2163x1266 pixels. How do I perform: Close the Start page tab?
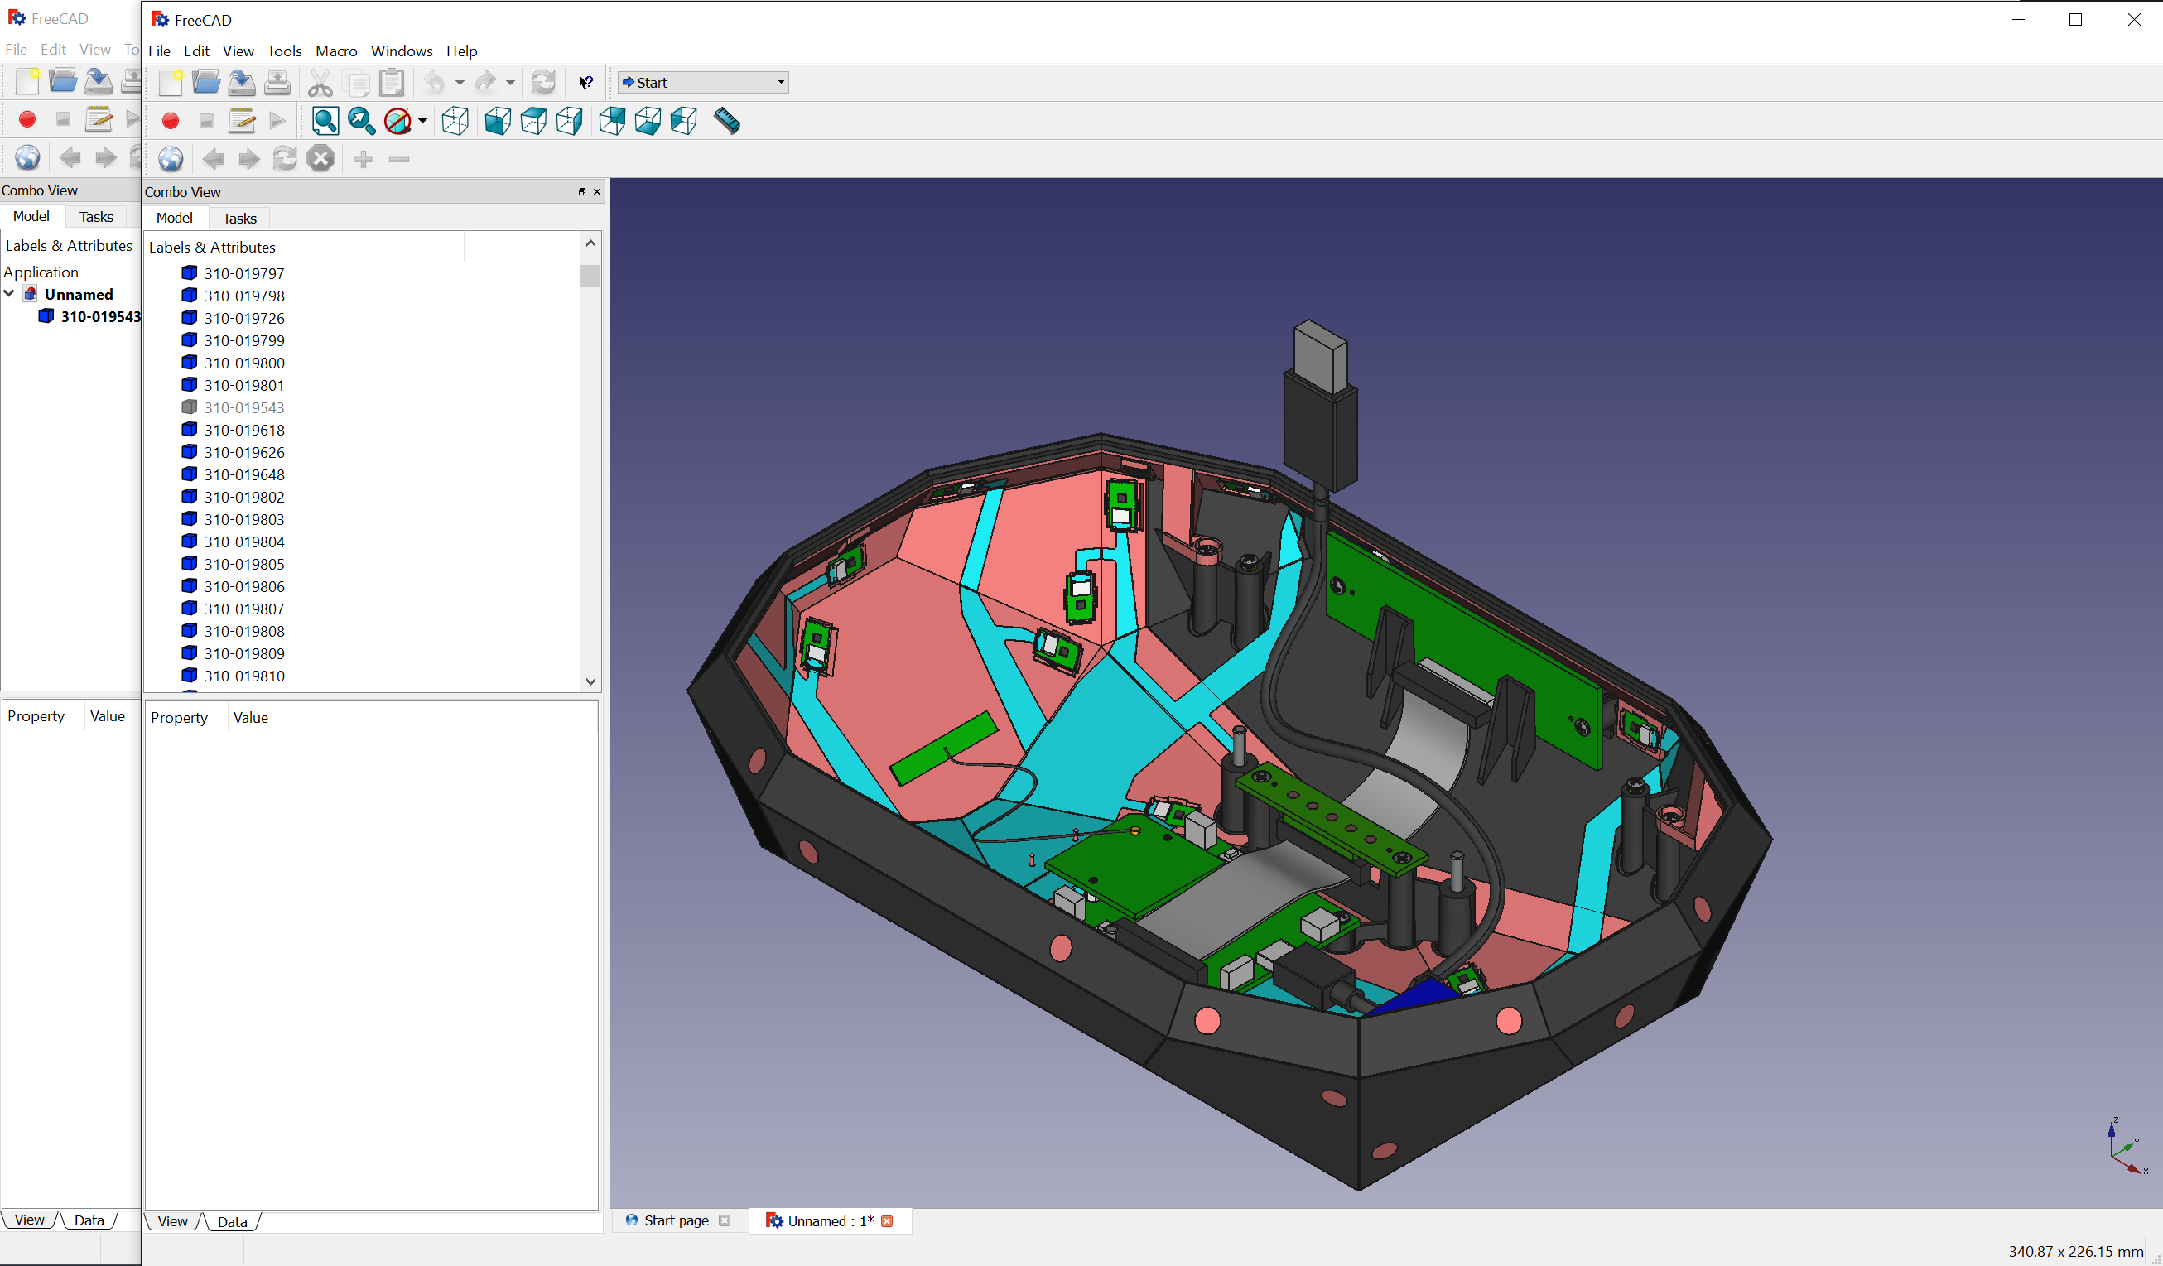[725, 1220]
